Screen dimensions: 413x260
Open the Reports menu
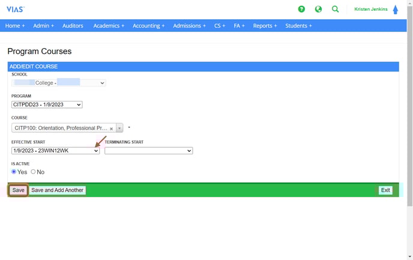pos(265,26)
